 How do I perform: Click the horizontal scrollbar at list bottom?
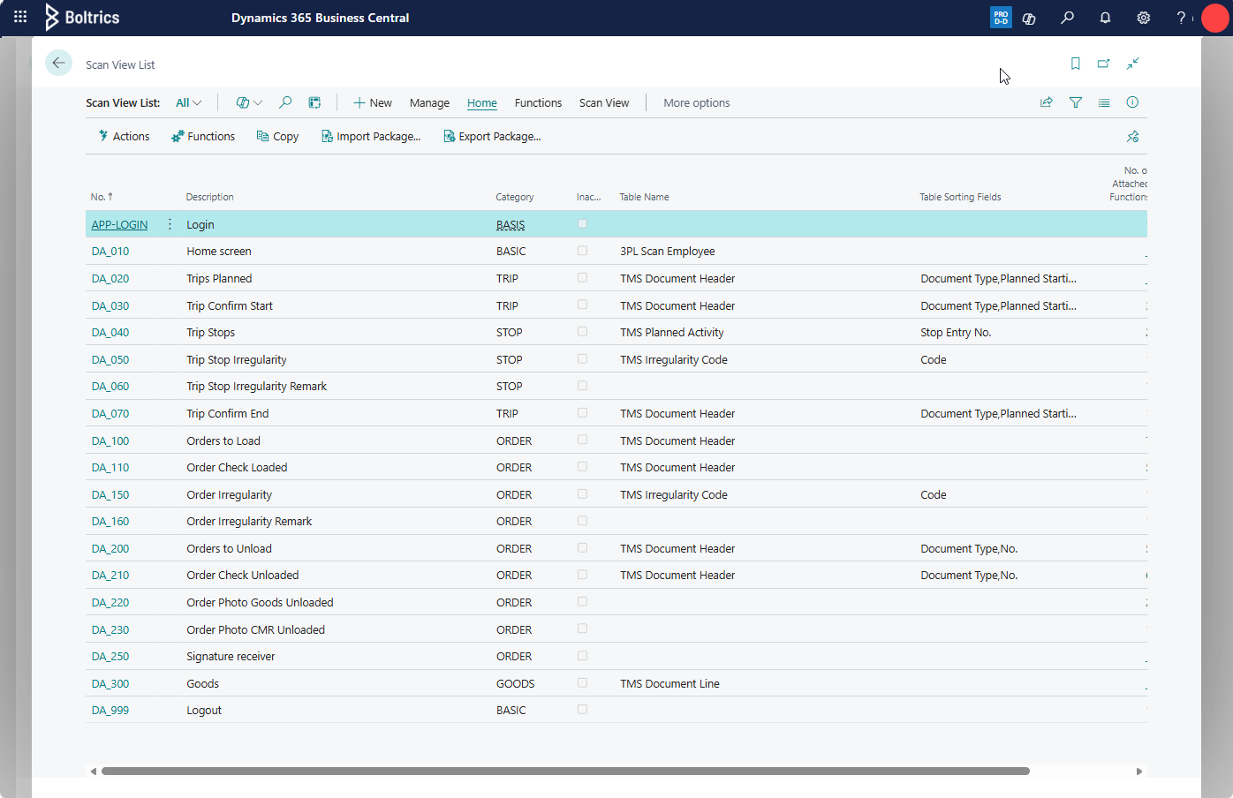[x=565, y=771]
